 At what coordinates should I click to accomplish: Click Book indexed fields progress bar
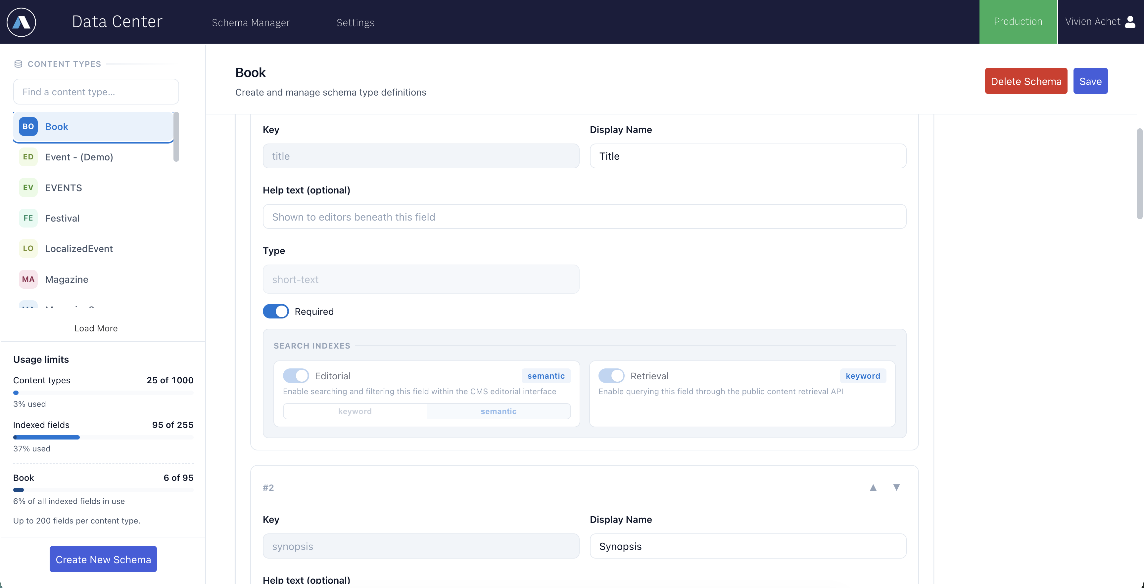click(103, 490)
